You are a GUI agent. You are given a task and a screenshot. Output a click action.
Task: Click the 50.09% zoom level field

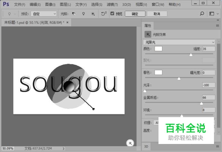(x=8, y=148)
